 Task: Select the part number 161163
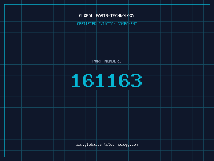pyautogui.click(x=107, y=80)
